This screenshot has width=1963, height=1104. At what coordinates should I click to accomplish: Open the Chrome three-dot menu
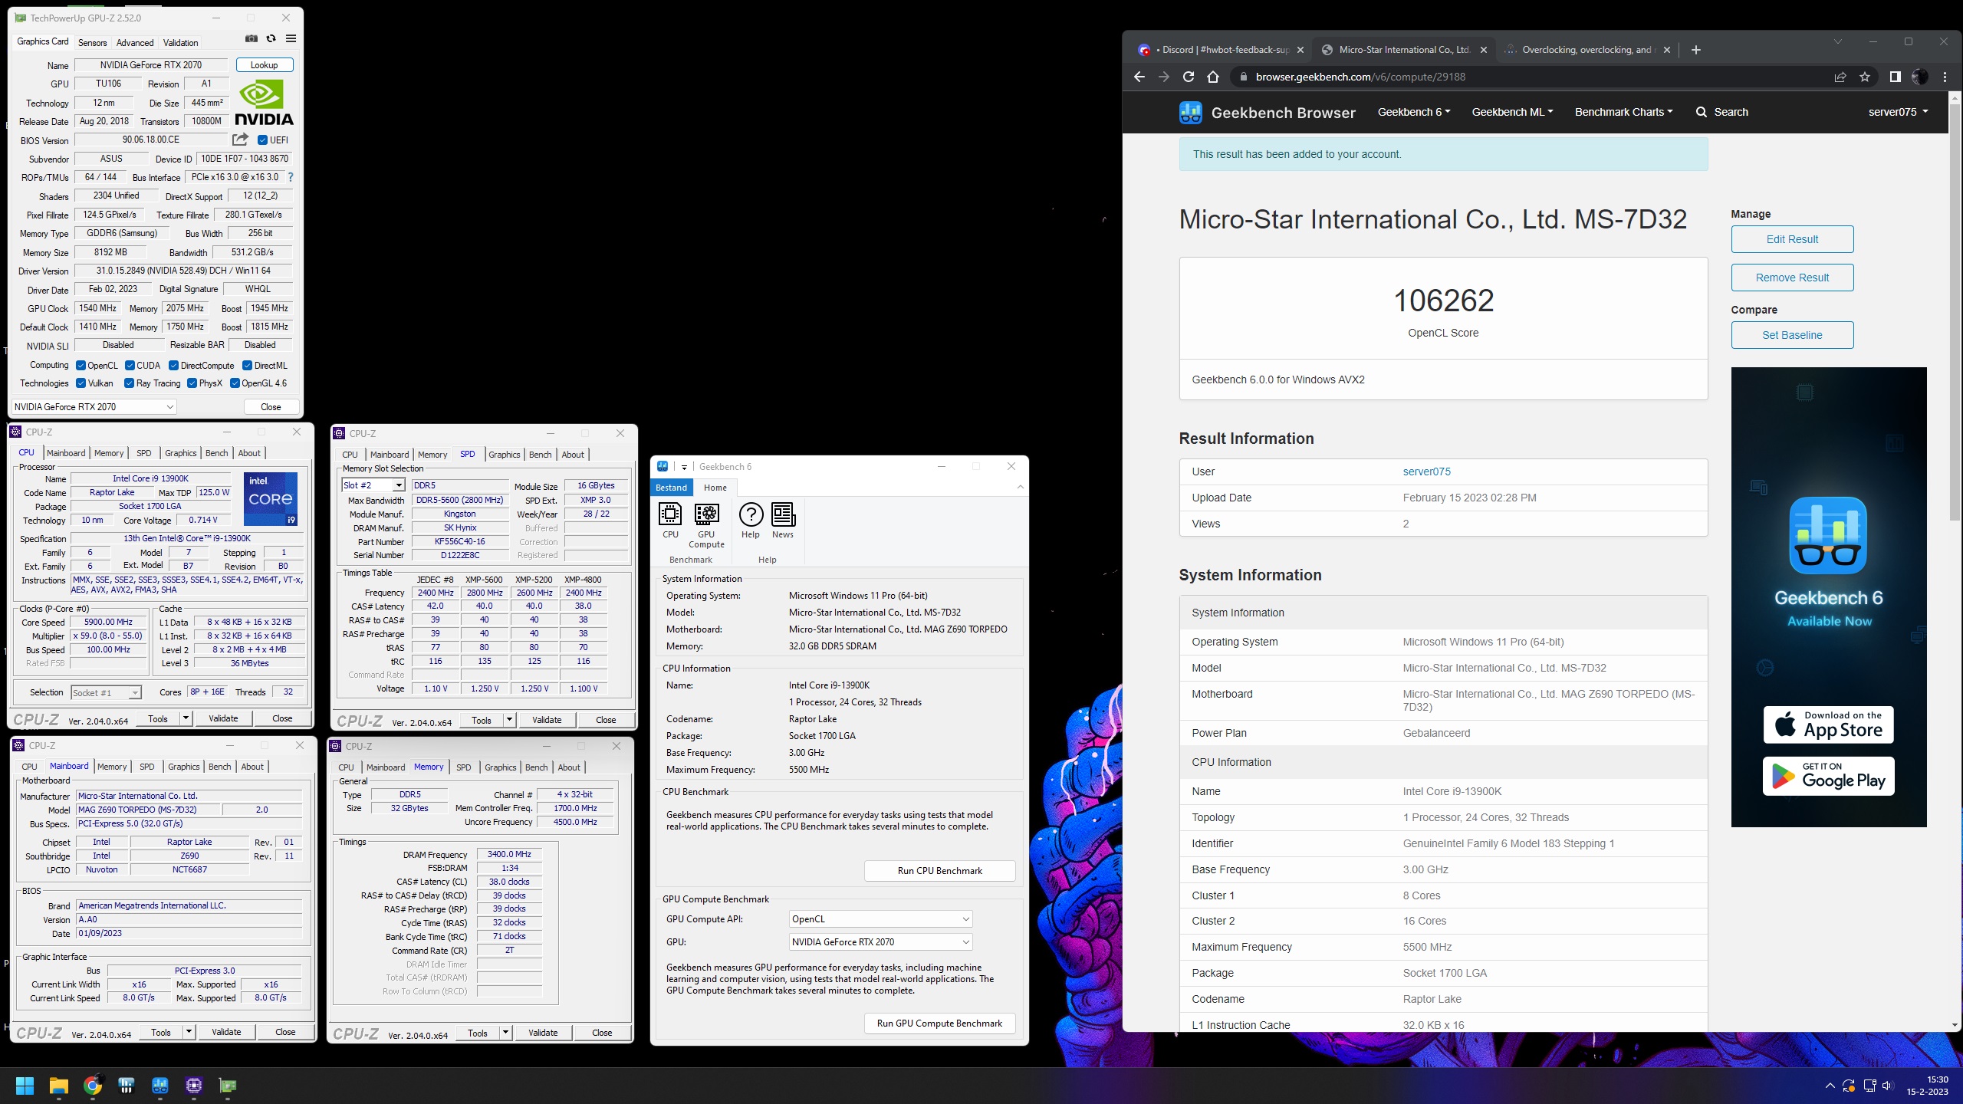point(1945,77)
